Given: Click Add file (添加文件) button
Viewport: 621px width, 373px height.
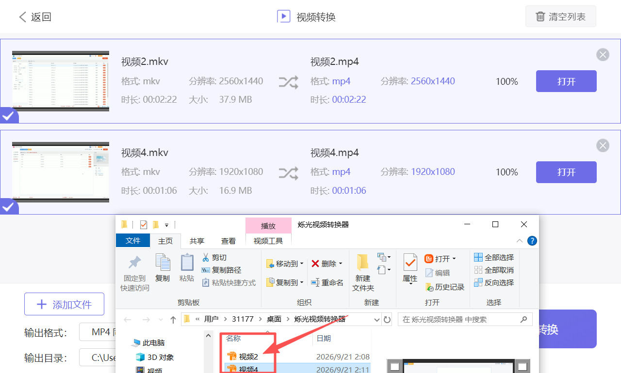Looking at the screenshot, I should click(65, 304).
